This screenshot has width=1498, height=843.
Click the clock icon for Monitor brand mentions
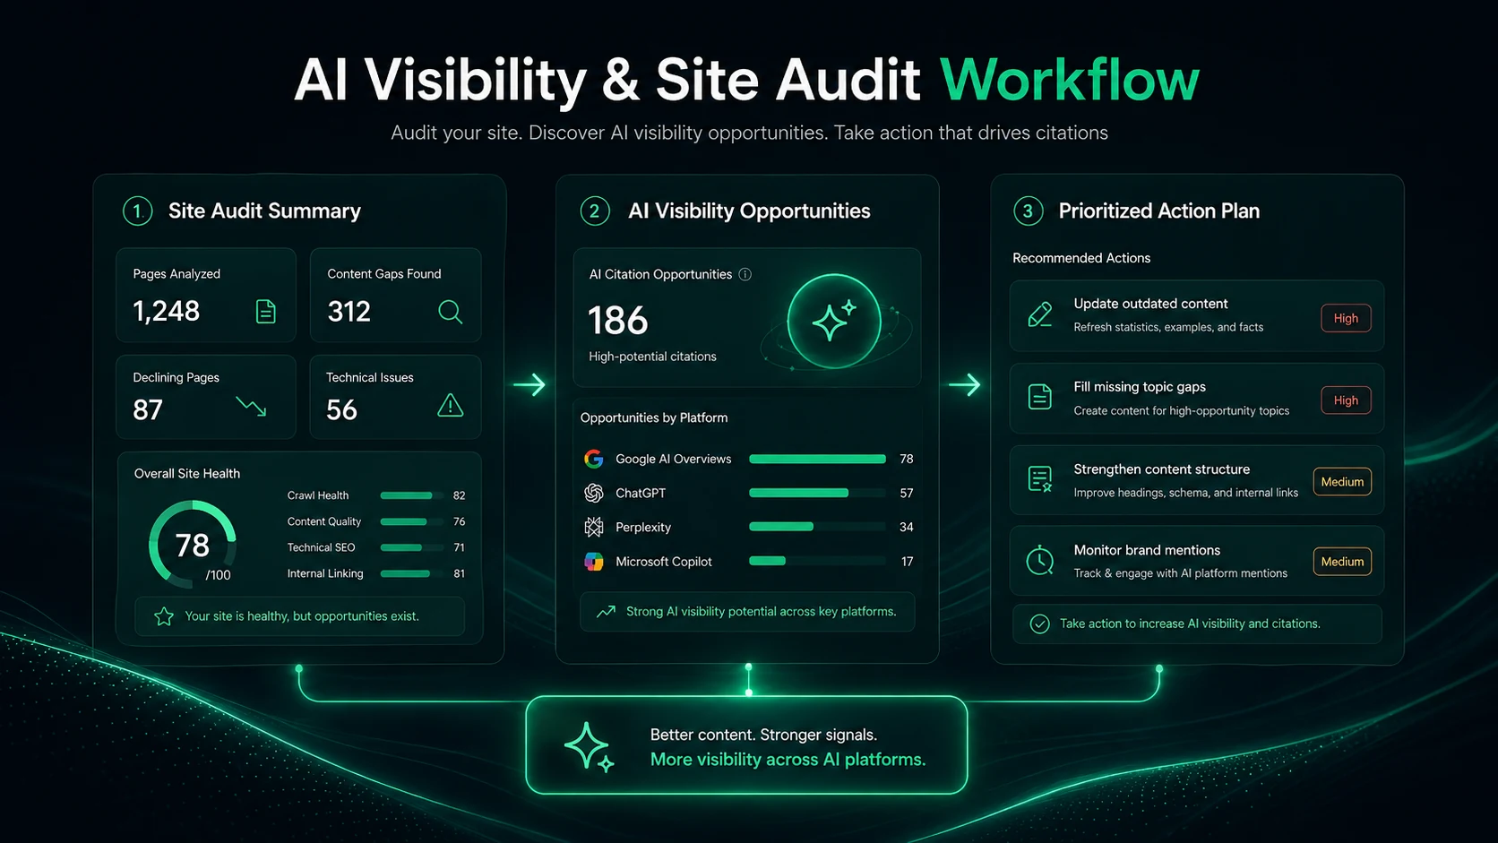click(1039, 560)
